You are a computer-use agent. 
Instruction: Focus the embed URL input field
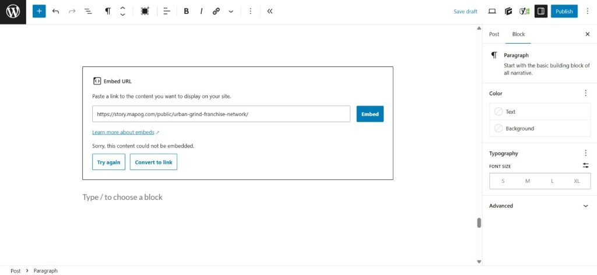[x=221, y=114]
